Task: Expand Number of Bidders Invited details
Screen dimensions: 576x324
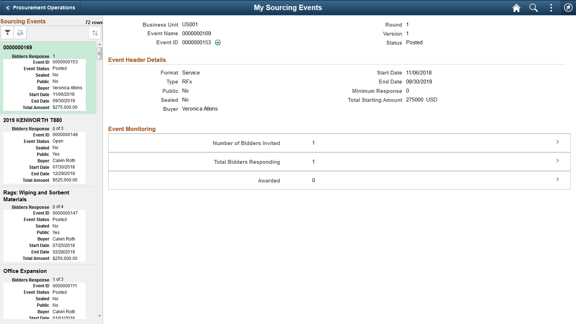Action: point(558,142)
